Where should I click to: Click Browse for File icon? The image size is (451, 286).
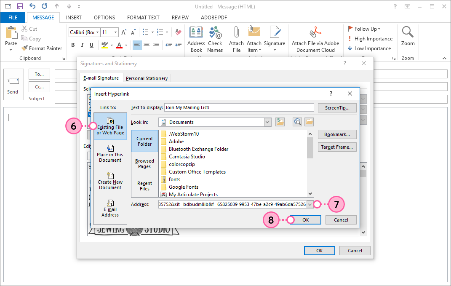[x=309, y=122]
